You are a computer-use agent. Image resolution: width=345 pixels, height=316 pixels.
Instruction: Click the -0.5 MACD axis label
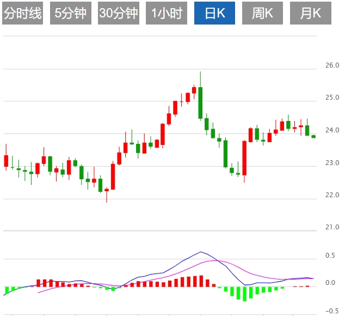(332, 311)
